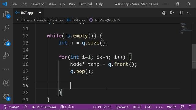Open the Manage gear icon
196x110 pixels.
(x=6, y=97)
